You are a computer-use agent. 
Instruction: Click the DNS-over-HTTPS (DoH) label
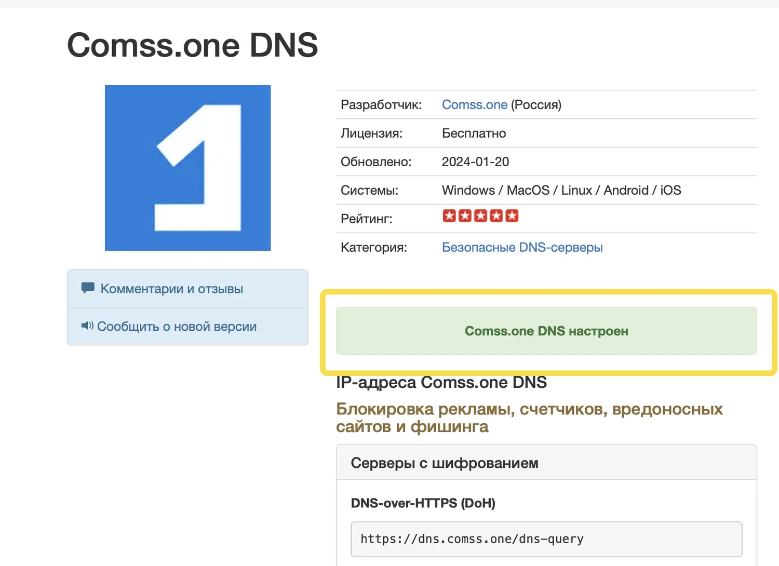pos(423,503)
